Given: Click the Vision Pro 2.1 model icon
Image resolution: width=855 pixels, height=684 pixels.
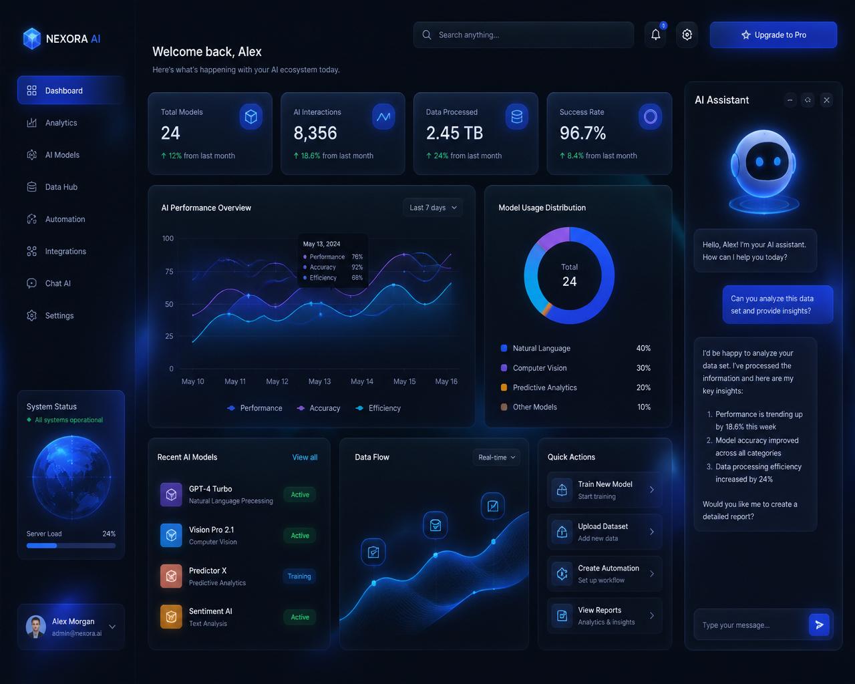Looking at the screenshot, I should click(171, 535).
